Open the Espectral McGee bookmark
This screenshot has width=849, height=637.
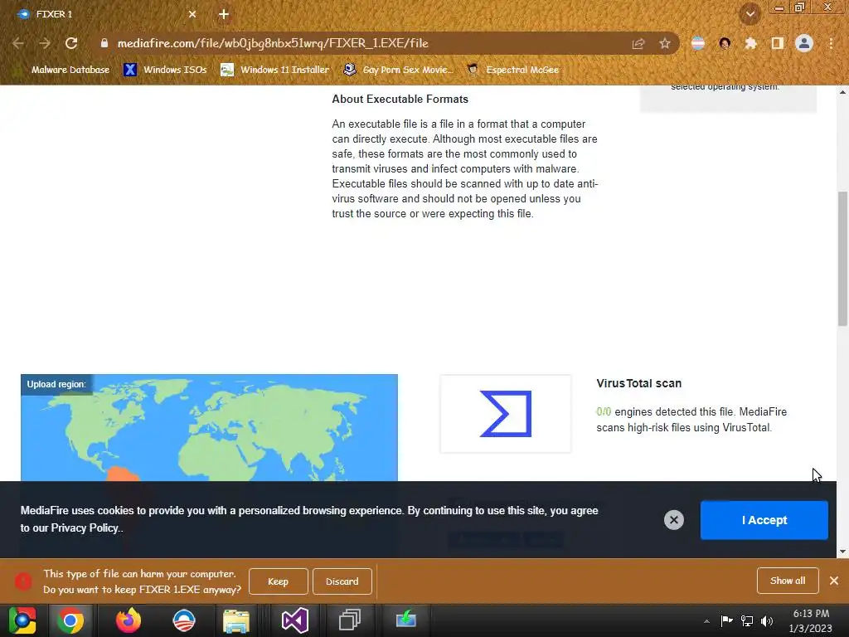point(512,70)
